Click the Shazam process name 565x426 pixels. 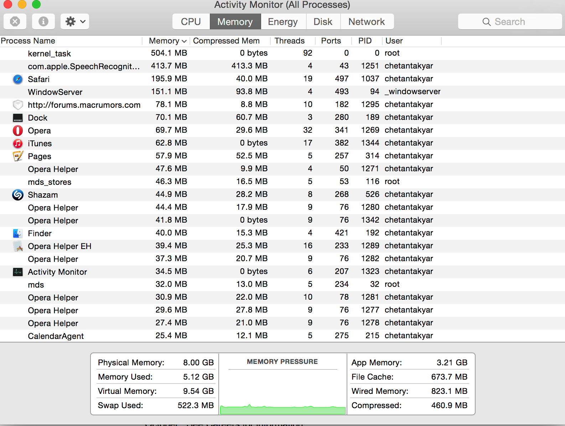(43, 195)
